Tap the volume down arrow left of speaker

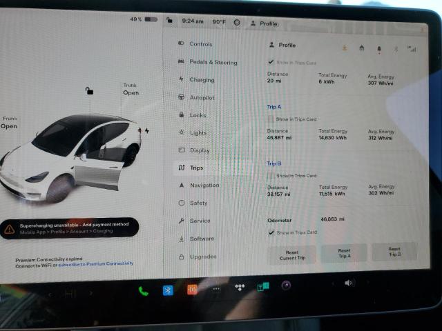[x=333, y=283]
